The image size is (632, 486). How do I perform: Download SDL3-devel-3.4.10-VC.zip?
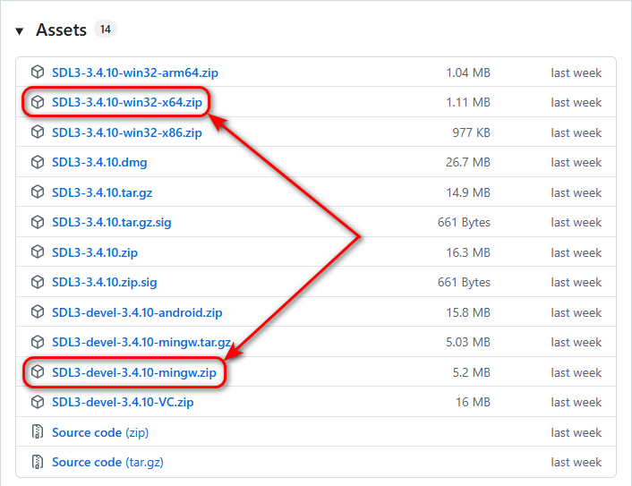click(123, 402)
